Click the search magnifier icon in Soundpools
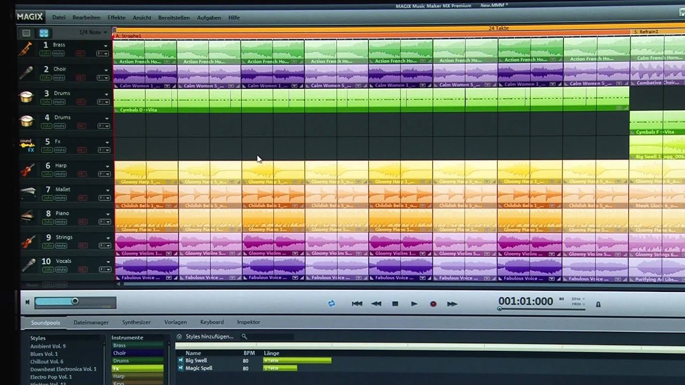Image resolution: width=685 pixels, height=385 pixels. (x=244, y=336)
